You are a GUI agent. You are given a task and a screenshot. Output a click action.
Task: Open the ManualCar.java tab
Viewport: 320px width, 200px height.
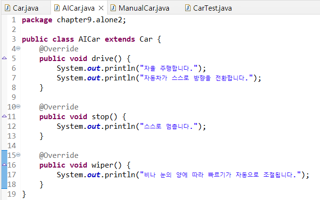(144, 8)
